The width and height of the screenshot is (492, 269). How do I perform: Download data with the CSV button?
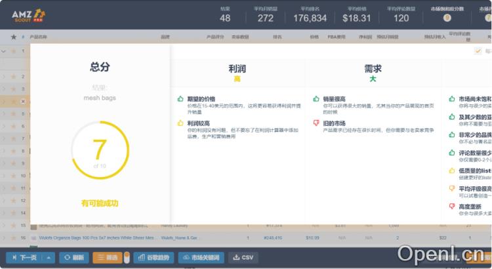coord(243,257)
